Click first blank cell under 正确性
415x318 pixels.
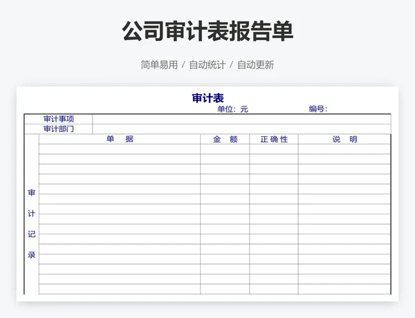tap(274, 149)
